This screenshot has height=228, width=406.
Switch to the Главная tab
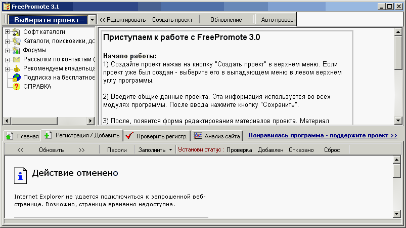click(x=23, y=136)
